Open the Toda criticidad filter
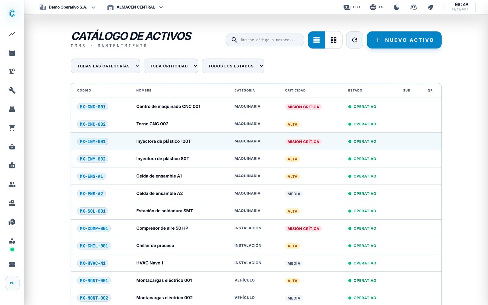Viewport: 488px width, 305px height. coord(171,66)
